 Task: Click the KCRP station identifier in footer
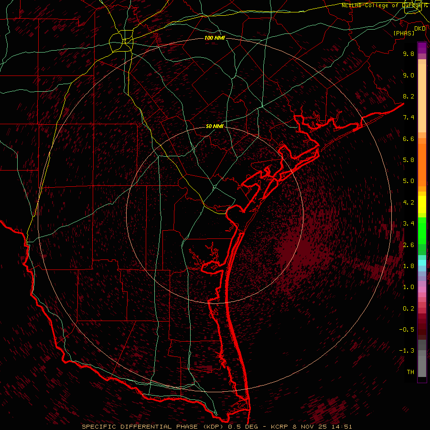tap(279, 427)
